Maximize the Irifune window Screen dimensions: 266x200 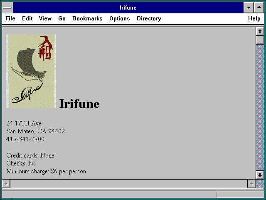click(259, 7)
